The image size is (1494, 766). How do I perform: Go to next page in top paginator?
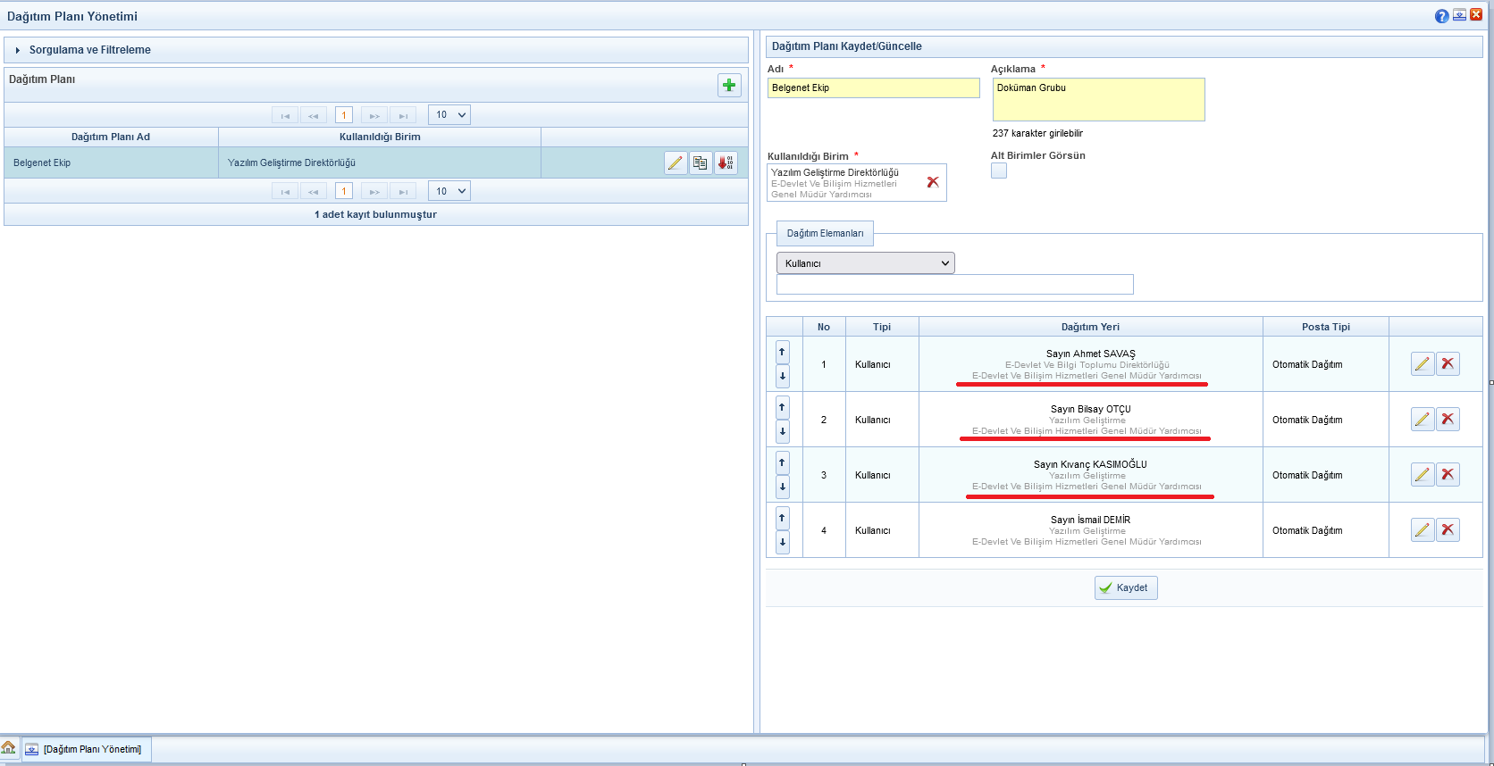pos(374,115)
